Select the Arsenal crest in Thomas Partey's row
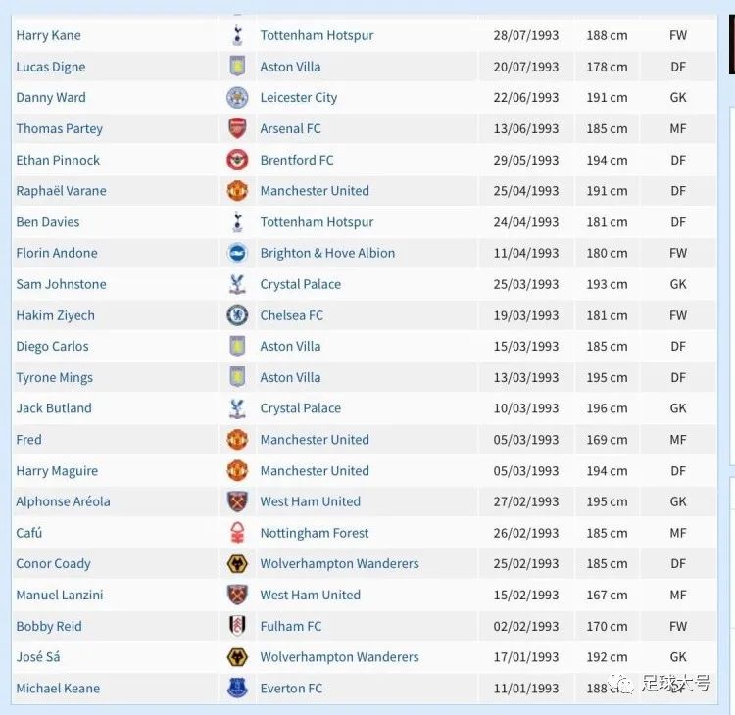The height and width of the screenshot is (715, 735). coord(237,128)
